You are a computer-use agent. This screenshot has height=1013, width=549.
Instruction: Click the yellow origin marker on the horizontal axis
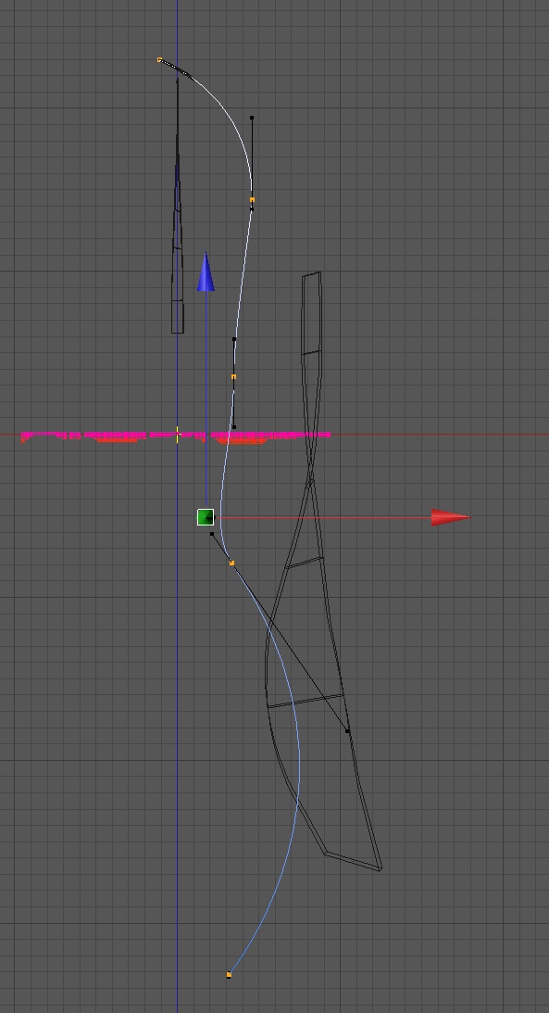click(178, 435)
